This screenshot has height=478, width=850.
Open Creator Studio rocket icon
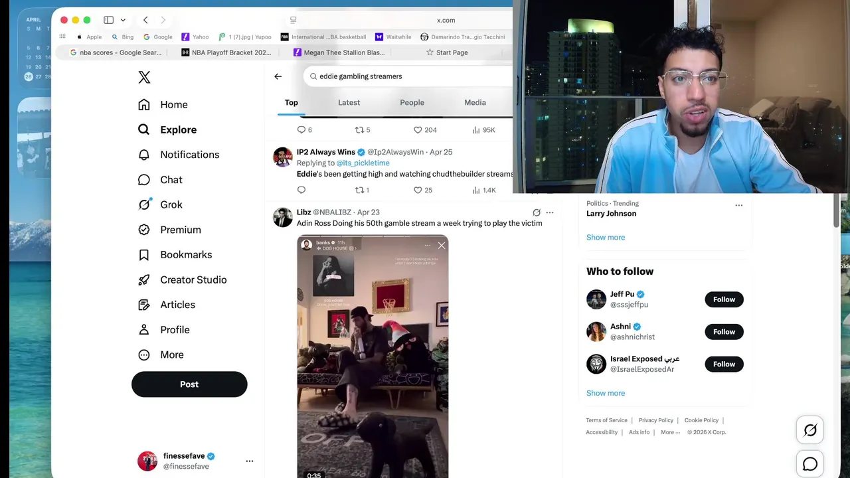[x=144, y=279]
